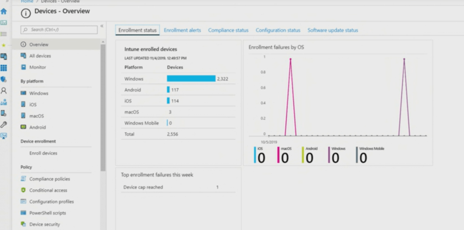The height and width of the screenshot is (230, 464).
Task: Click the info icon beside Devices - Overview
Action: (26, 13)
